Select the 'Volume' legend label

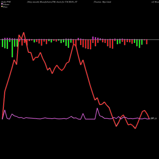6,4
